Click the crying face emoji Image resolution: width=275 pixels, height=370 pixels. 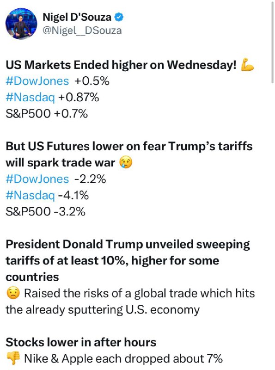(126, 162)
